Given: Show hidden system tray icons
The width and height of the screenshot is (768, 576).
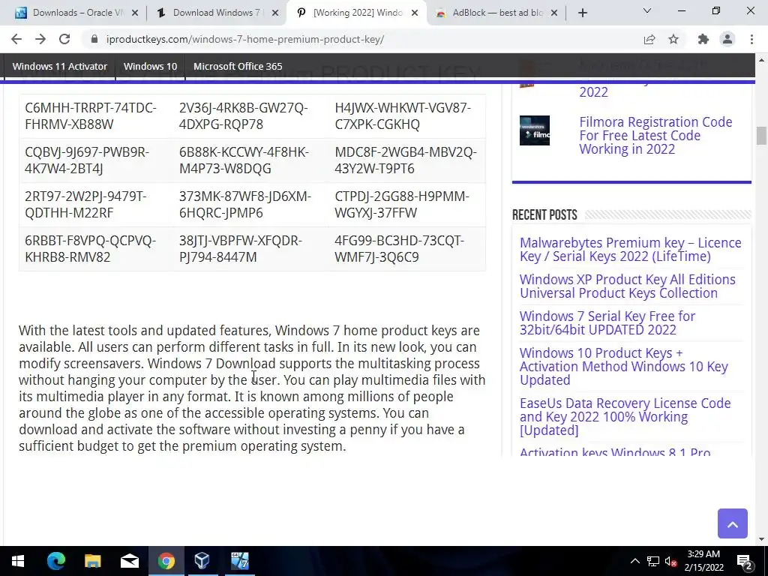Looking at the screenshot, I should pyautogui.click(x=634, y=561).
